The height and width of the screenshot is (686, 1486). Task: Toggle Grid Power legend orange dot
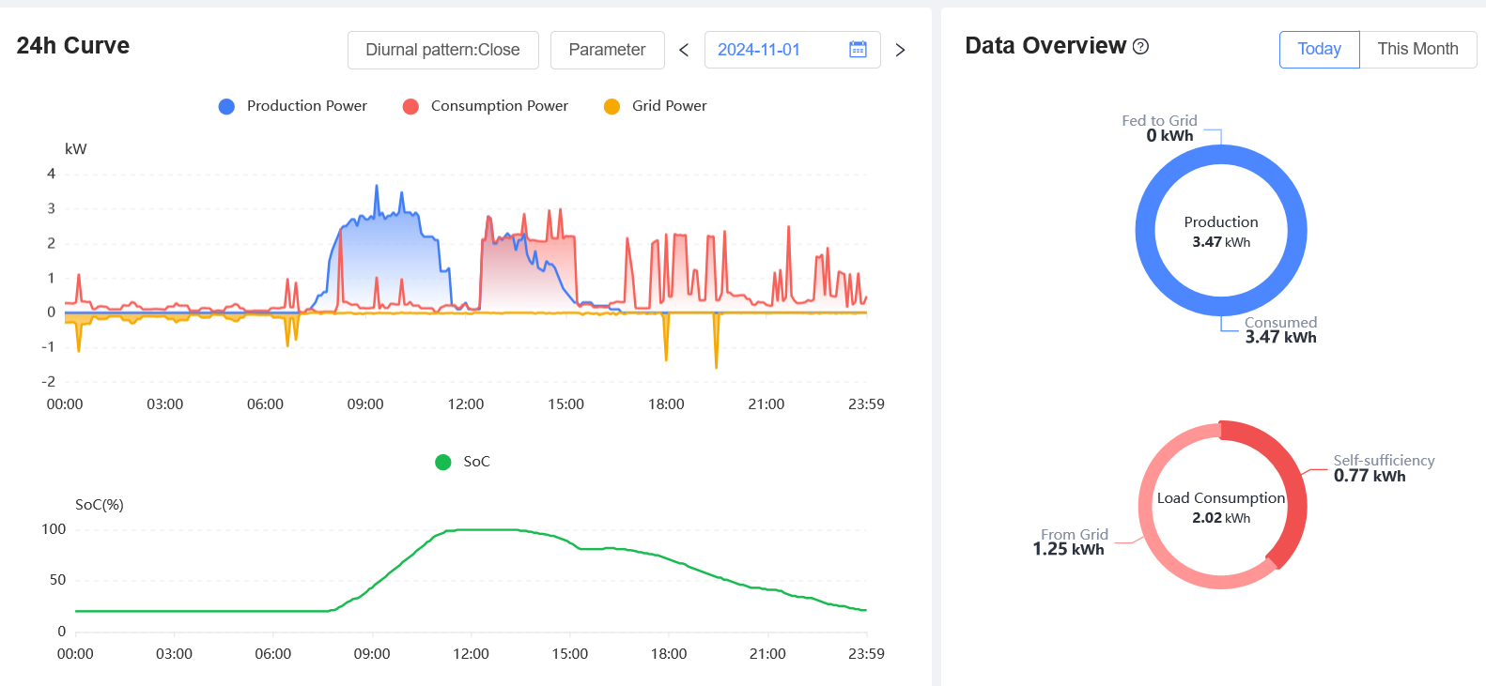(x=611, y=107)
